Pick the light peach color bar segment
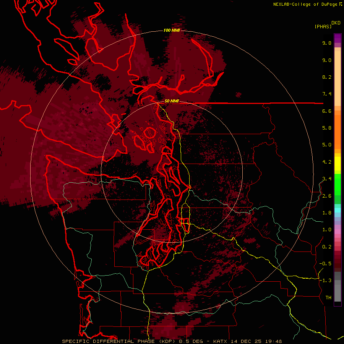Screen dimensions: 344x344 coord(338,78)
